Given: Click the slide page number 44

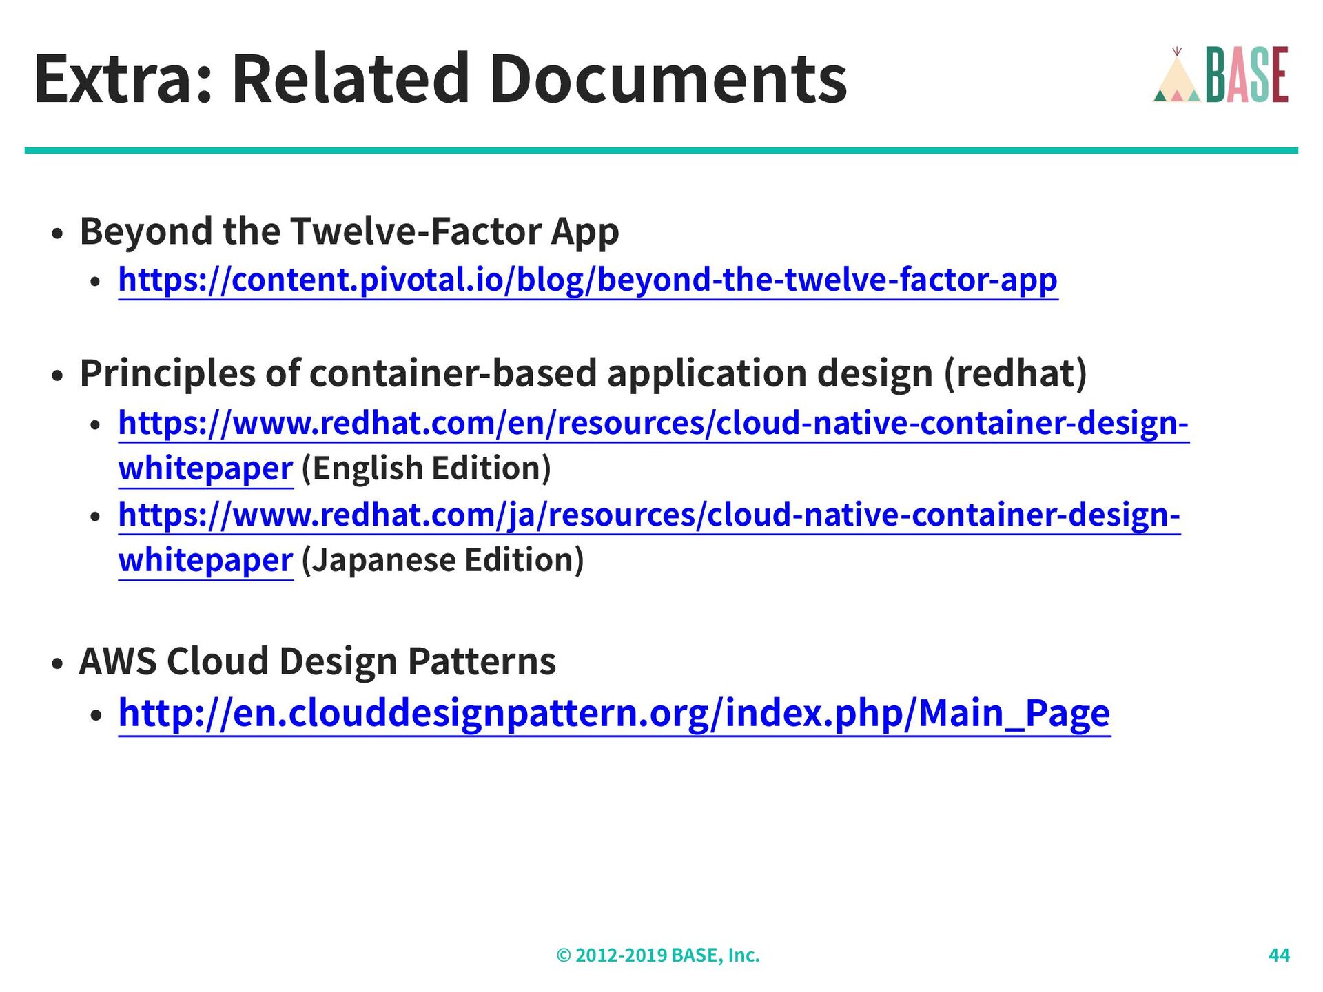Looking at the screenshot, I should point(1279,955).
